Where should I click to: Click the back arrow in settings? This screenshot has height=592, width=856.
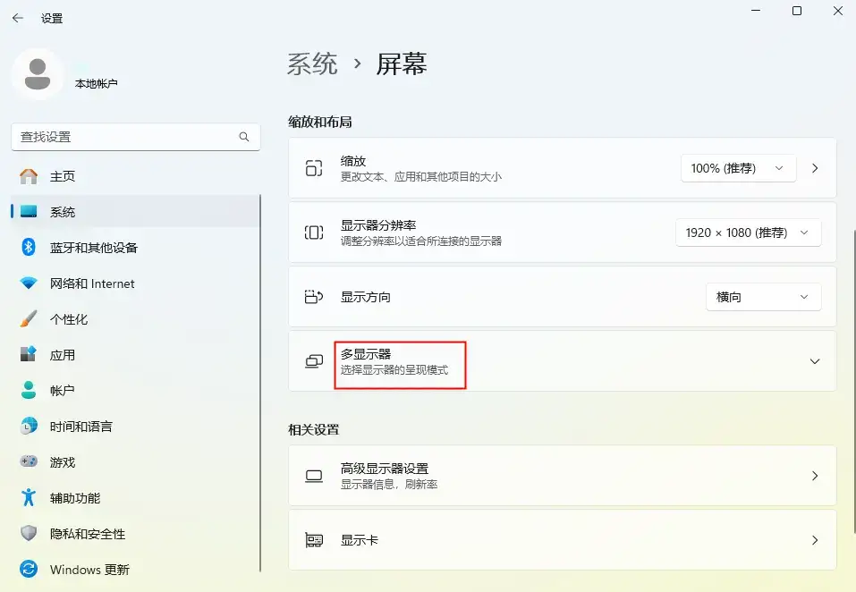(17, 17)
